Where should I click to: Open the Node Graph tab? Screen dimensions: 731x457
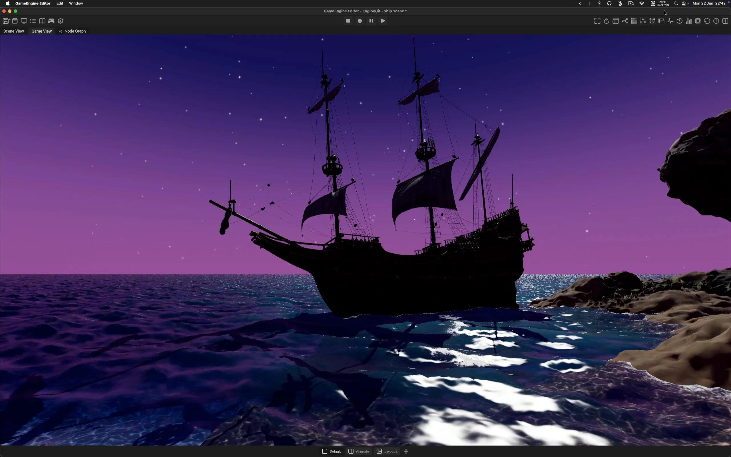coord(73,31)
